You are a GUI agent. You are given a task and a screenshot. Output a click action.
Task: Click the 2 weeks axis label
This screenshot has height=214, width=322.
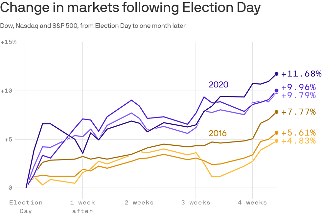coord(139,203)
